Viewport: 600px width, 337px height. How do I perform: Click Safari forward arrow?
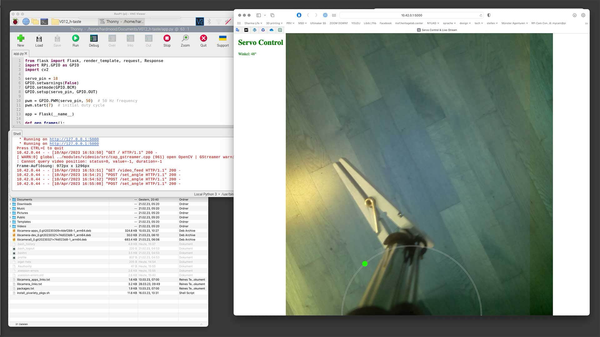point(316,15)
